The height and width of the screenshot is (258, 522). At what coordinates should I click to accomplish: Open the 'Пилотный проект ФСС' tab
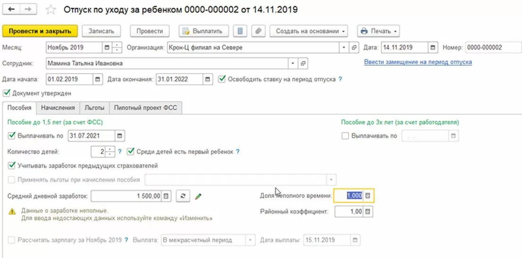click(146, 108)
